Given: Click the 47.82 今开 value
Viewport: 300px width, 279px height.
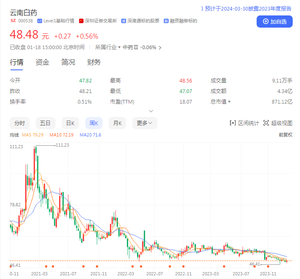Looking at the screenshot, I should point(85,81).
